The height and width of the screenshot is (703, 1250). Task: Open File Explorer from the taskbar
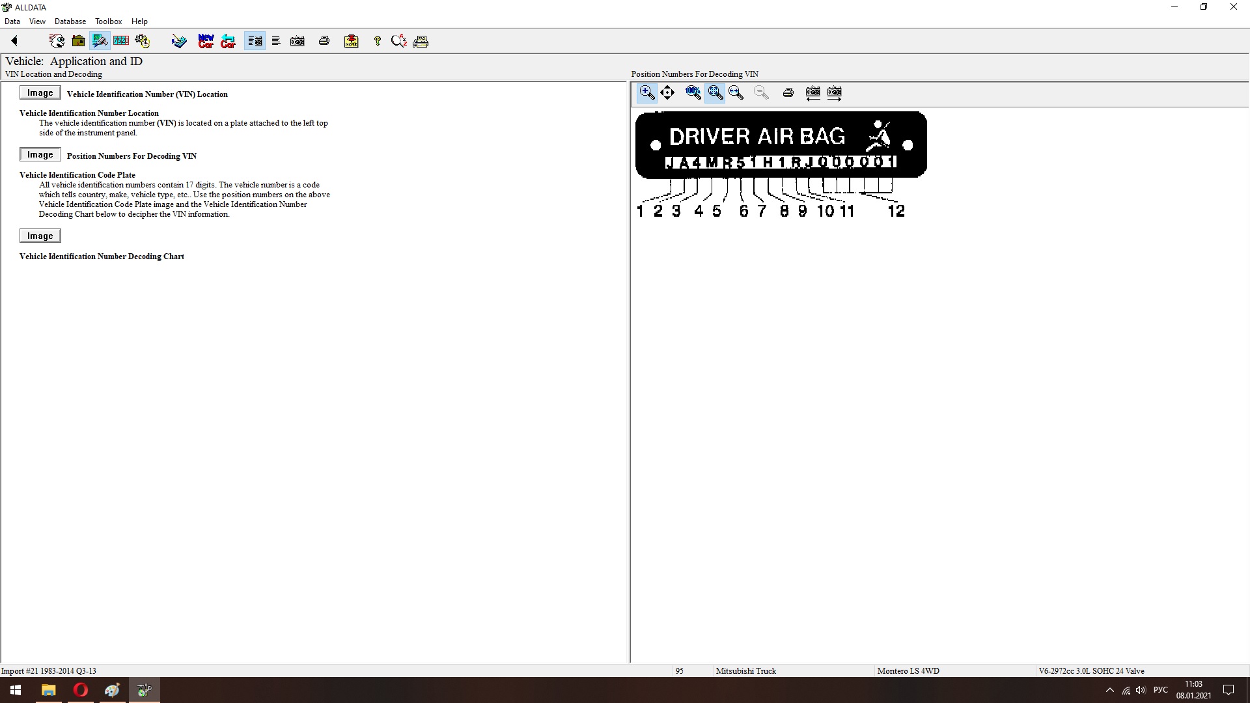48,690
